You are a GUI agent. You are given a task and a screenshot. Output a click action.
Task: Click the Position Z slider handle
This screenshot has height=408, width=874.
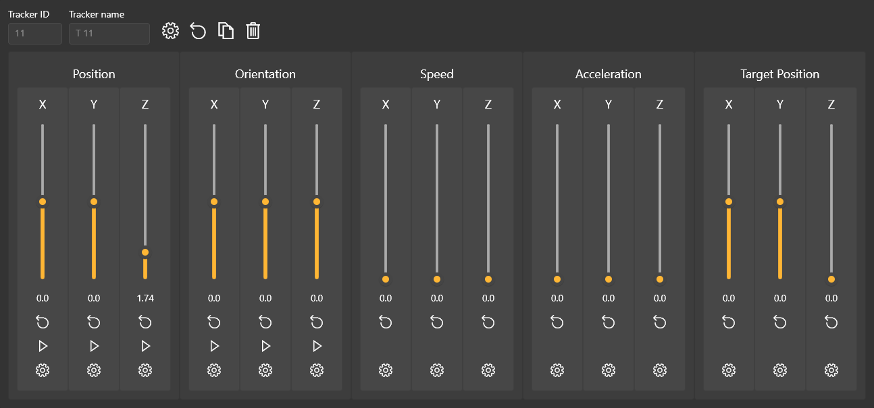click(x=145, y=252)
